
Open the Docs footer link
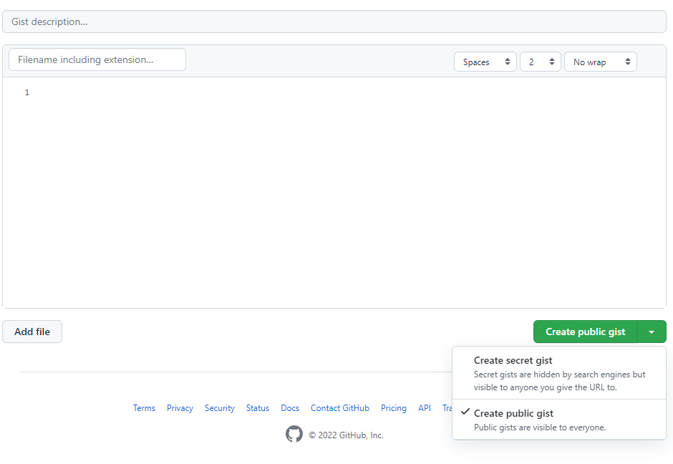click(290, 407)
